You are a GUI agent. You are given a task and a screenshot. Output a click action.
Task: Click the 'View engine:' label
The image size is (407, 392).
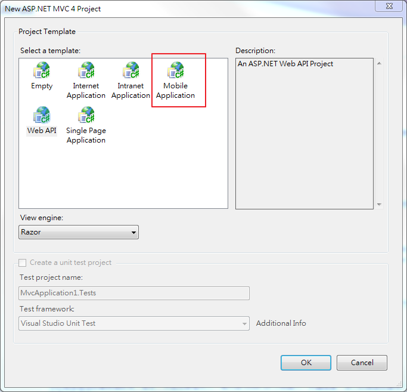click(42, 218)
